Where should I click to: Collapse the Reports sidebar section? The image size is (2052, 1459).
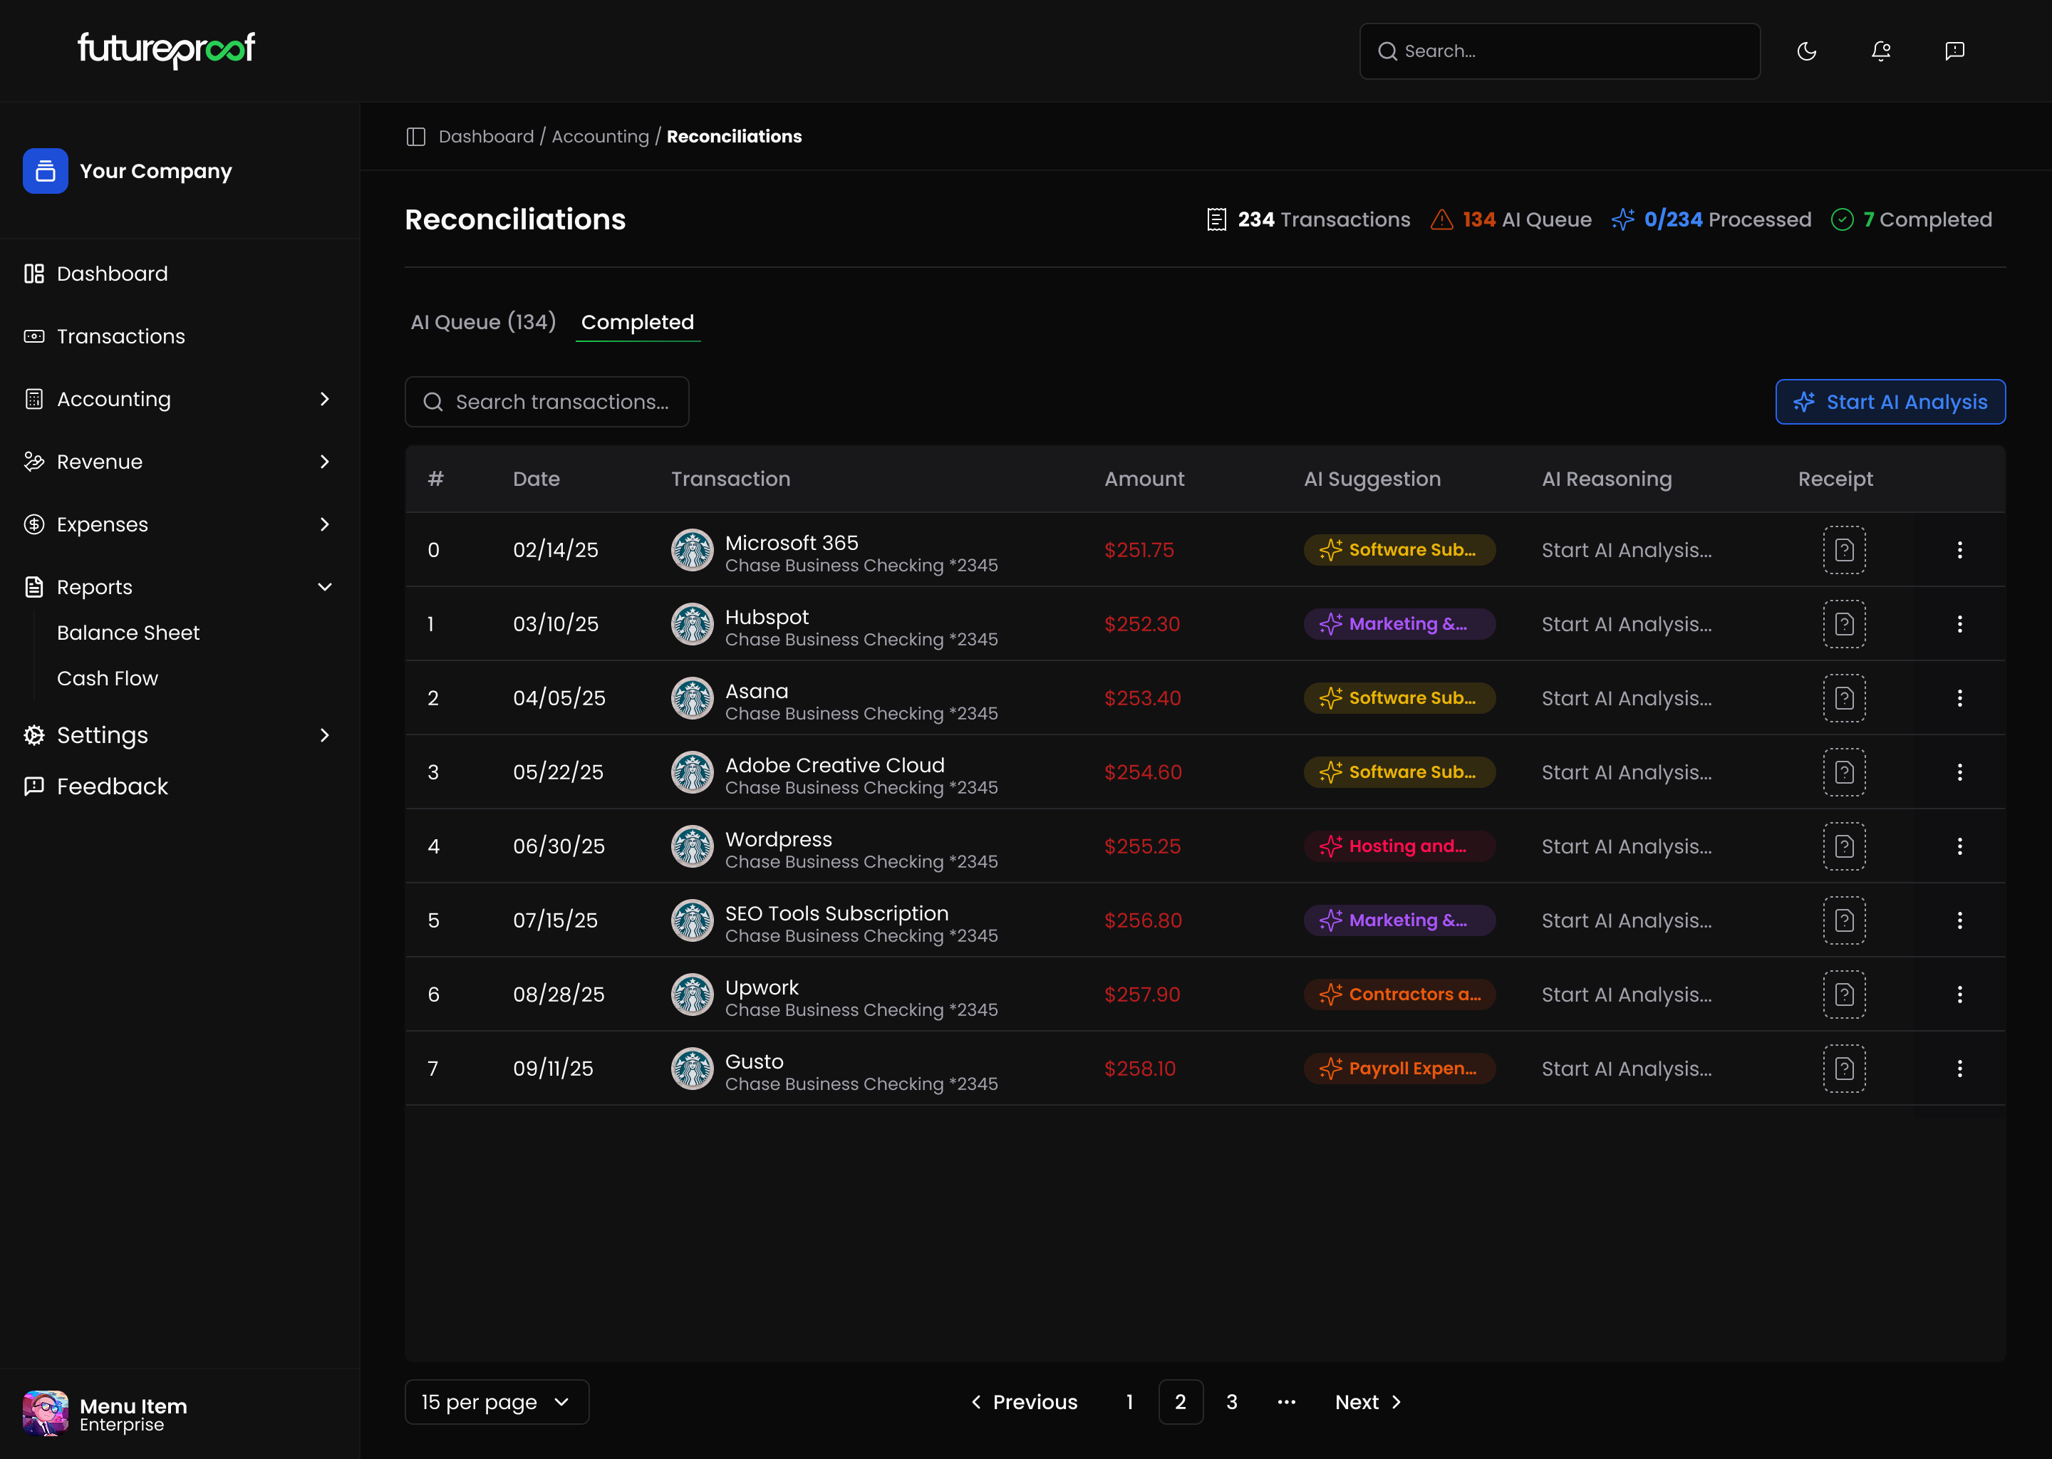point(324,588)
